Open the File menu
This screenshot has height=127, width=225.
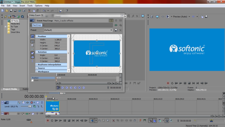tap(3, 6)
